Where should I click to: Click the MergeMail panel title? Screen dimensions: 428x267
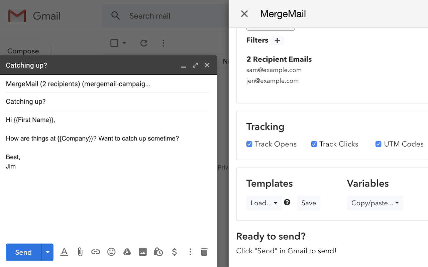283,14
